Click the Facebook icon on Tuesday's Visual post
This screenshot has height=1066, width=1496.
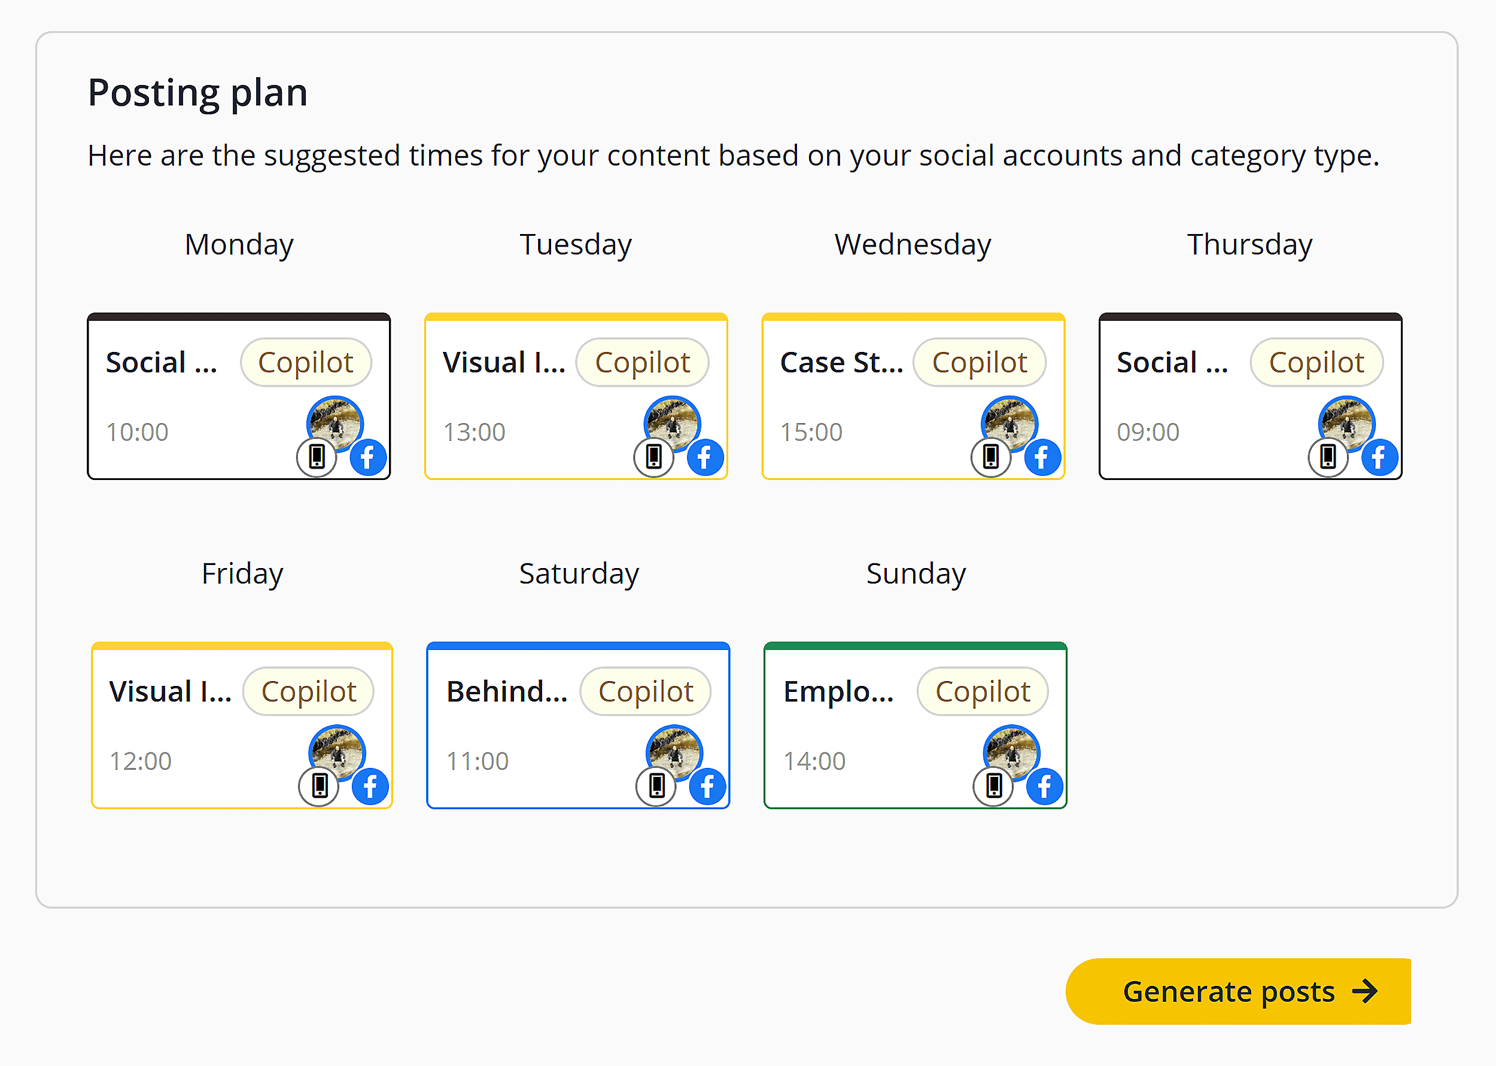click(705, 457)
